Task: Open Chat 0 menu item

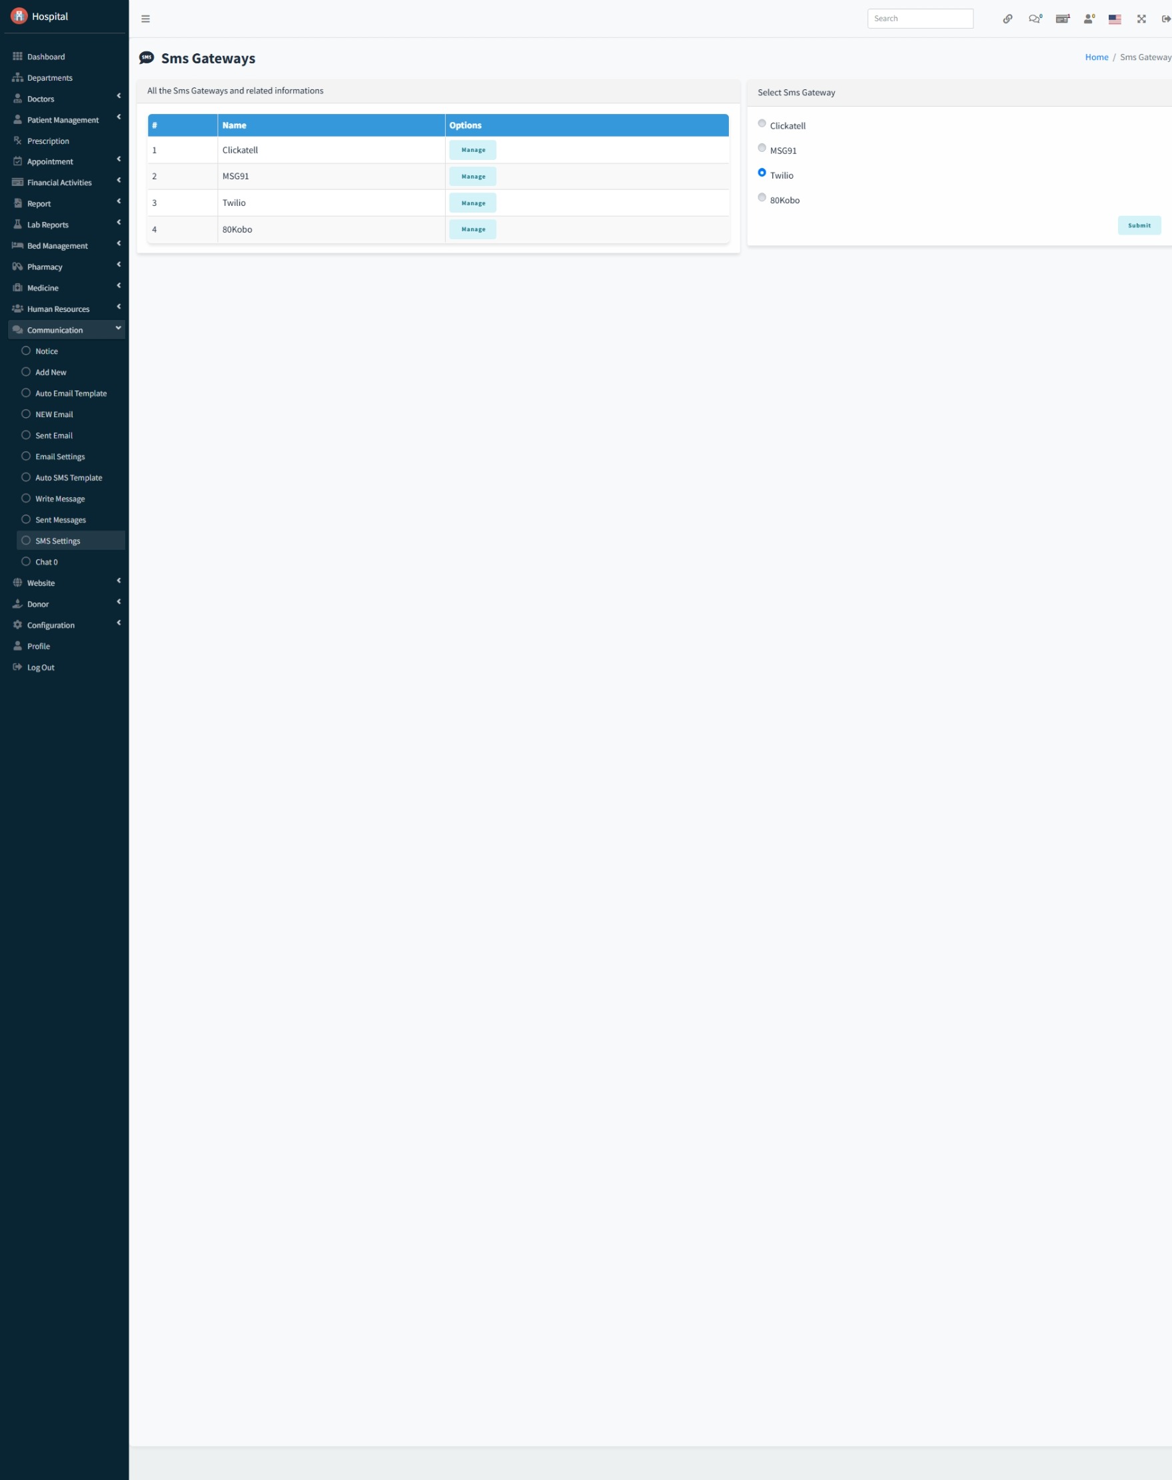Action: click(x=71, y=562)
